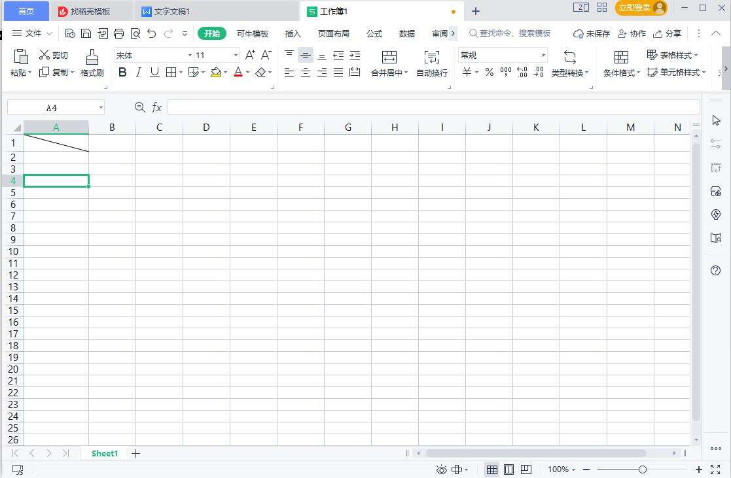Increase font size with A+ icon
This screenshot has height=478, width=731.
coord(250,55)
